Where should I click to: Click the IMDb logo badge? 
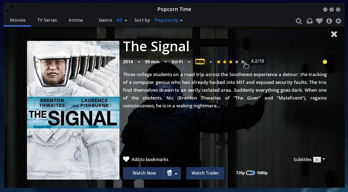[200, 62]
